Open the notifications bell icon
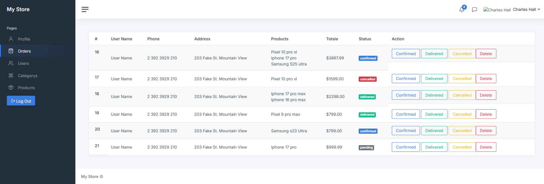 [x=461, y=10]
